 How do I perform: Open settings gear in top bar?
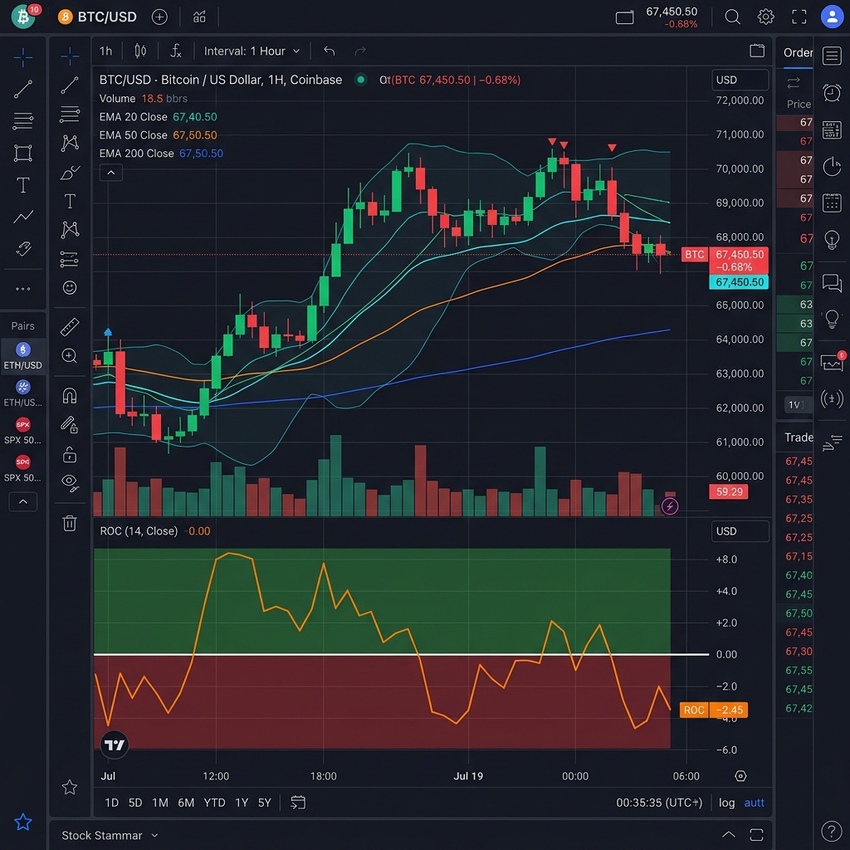tap(765, 17)
